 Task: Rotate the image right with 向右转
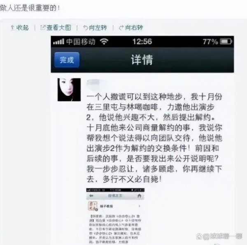(x=131, y=28)
